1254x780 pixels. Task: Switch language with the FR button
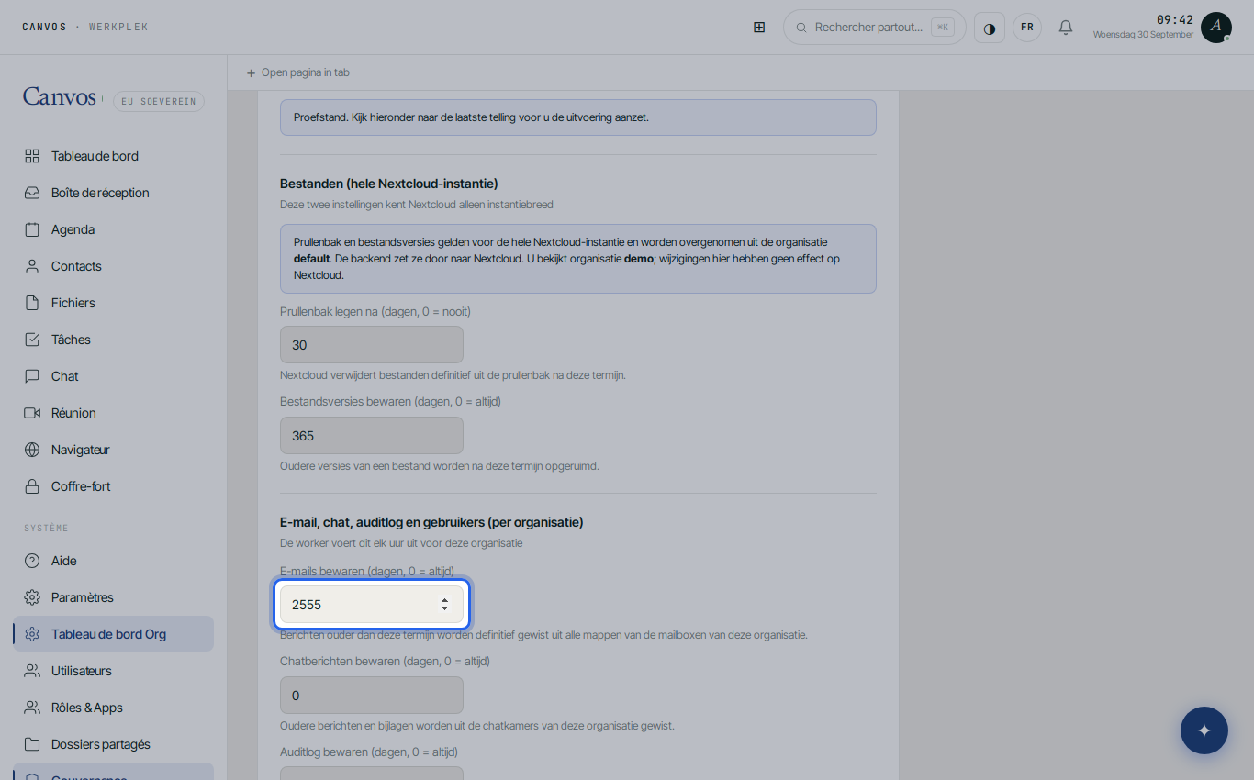point(1027,28)
